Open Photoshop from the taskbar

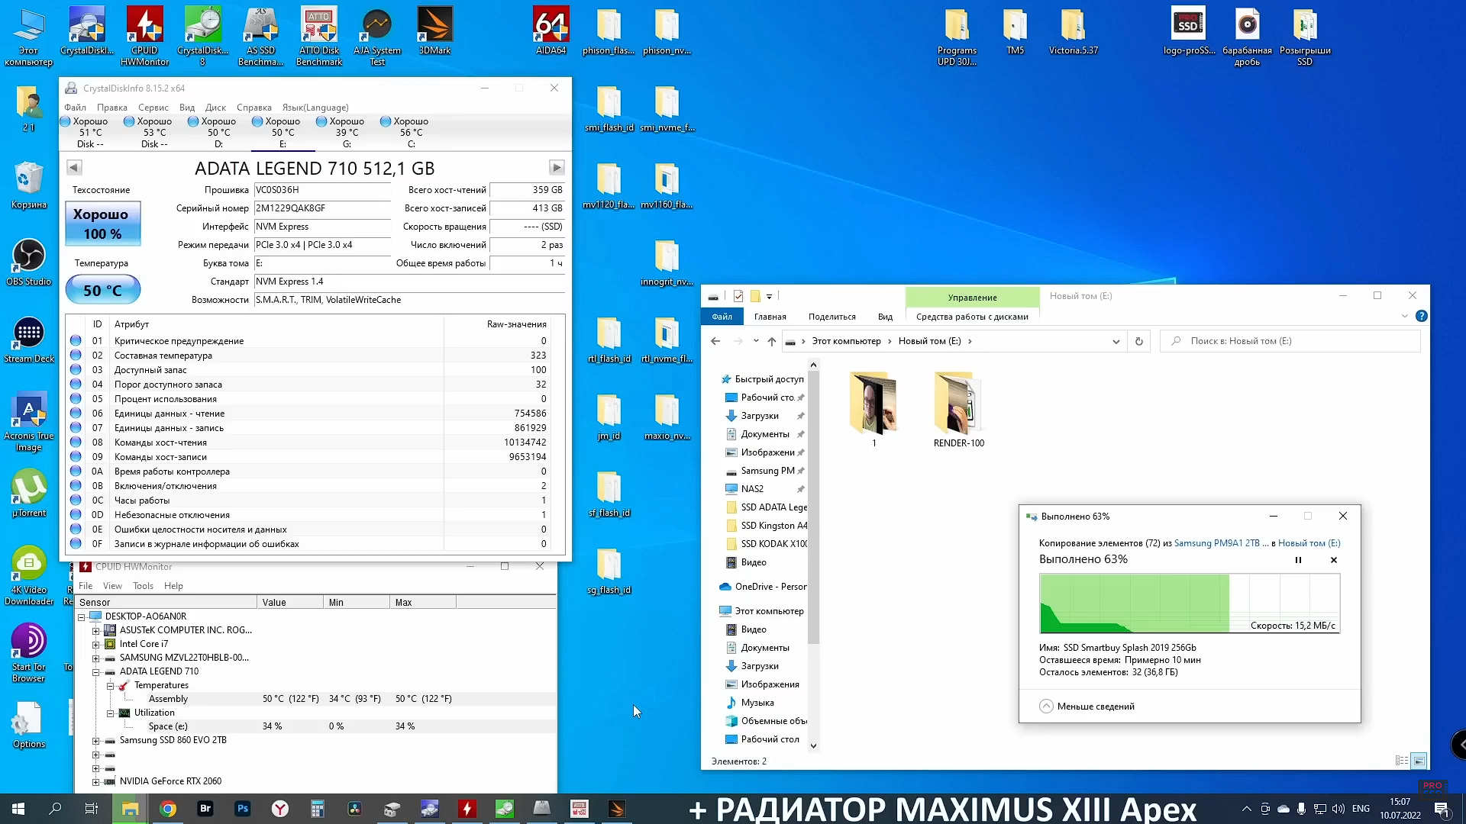[x=243, y=809]
